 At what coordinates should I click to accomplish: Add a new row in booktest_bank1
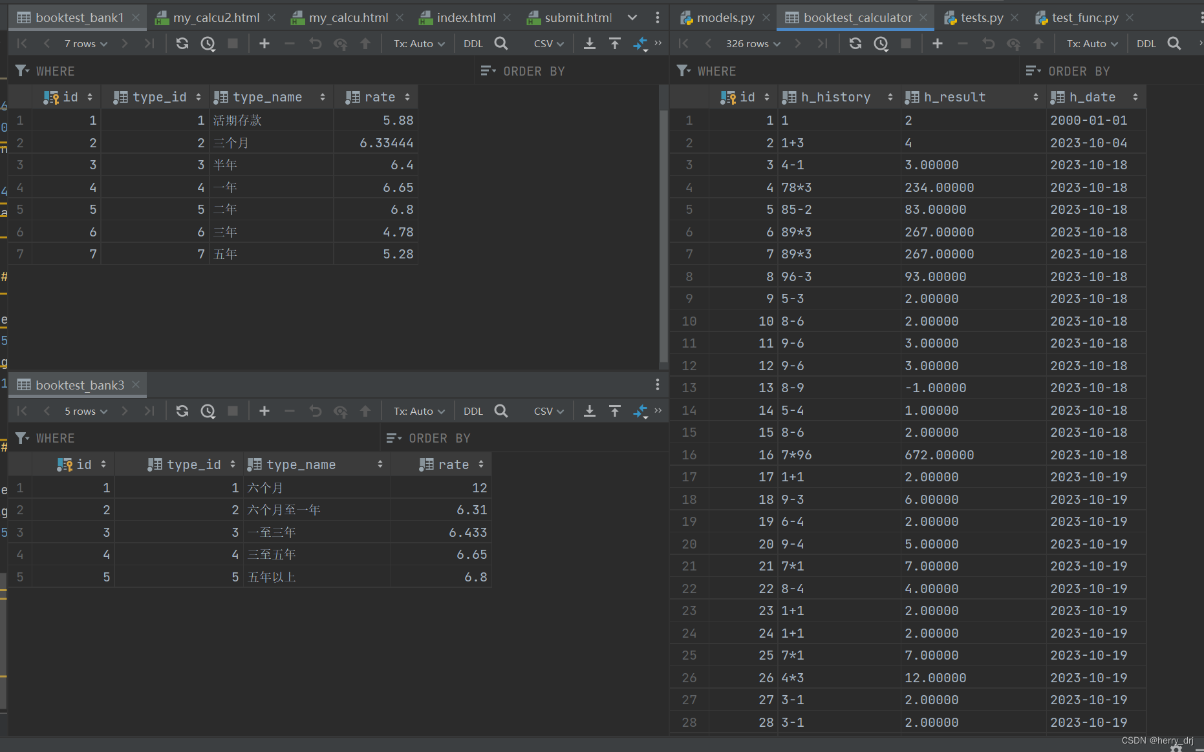[x=264, y=43]
